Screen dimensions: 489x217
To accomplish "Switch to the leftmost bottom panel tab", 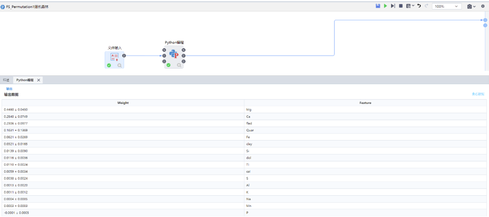I will [x=6, y=80].
